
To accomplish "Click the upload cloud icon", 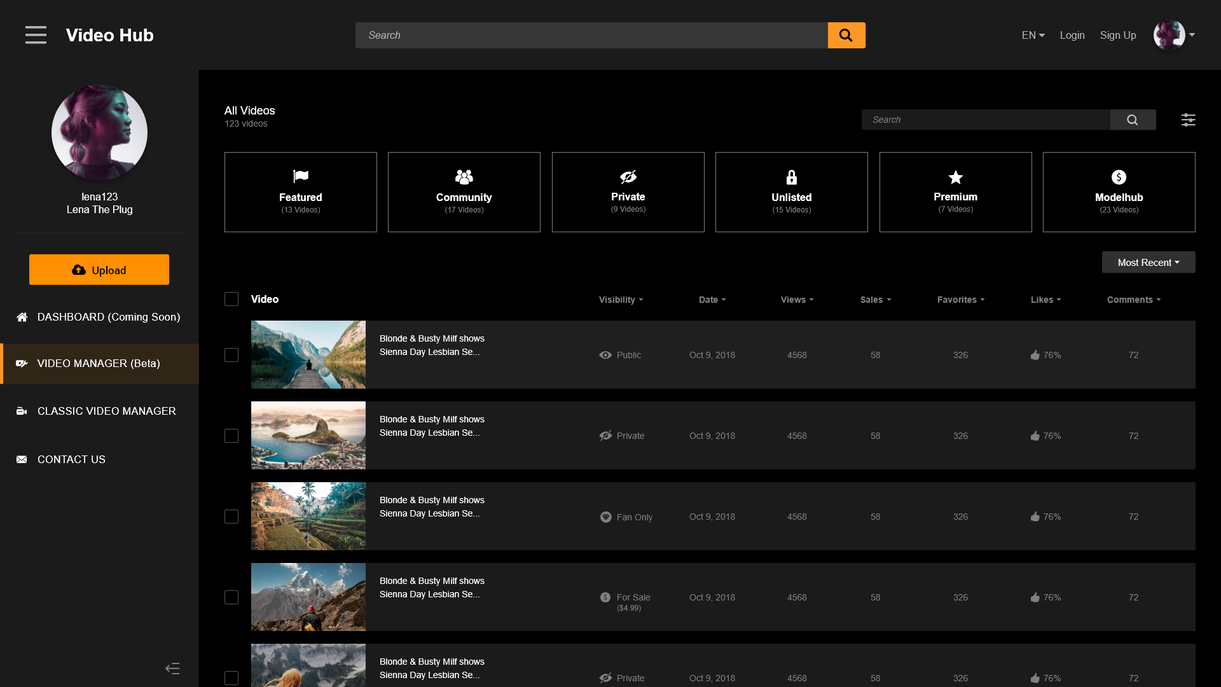I will click(x=79, y=270).
